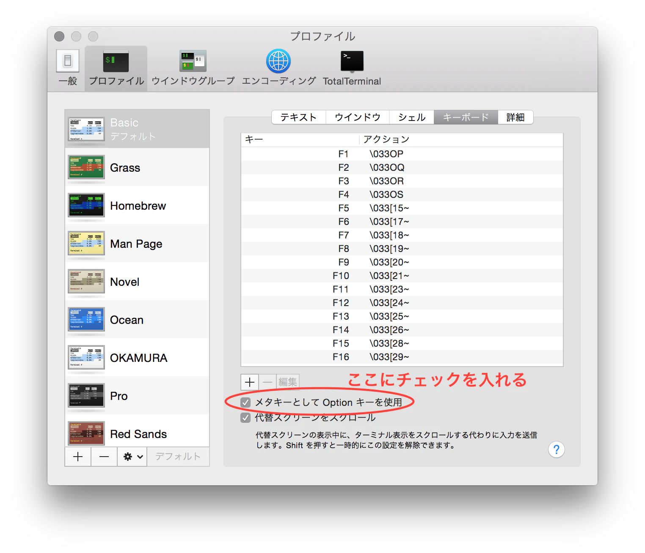
Task: Open the エンコーディング globe pane
Action: pyautogui.click(x=278, y=68)
